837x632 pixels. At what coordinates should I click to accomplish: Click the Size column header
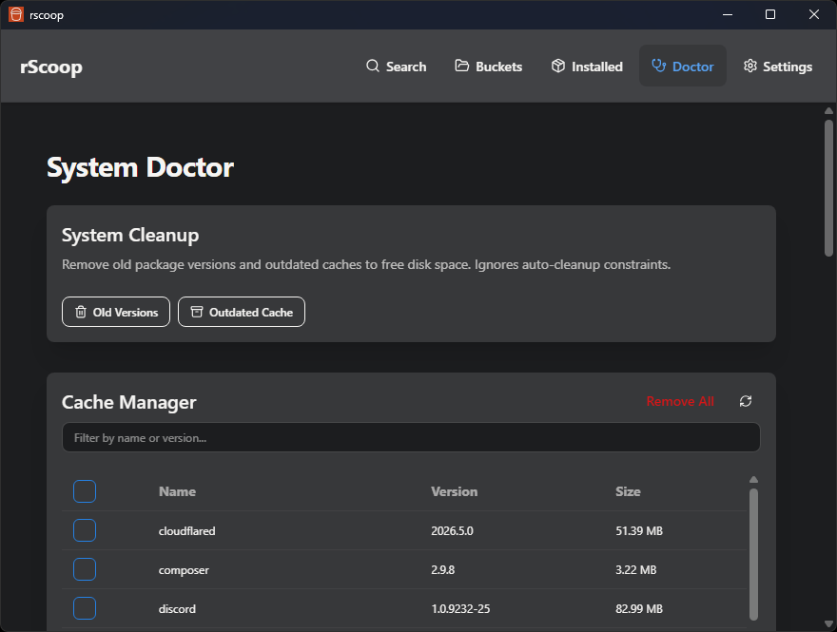pos(628,491)
